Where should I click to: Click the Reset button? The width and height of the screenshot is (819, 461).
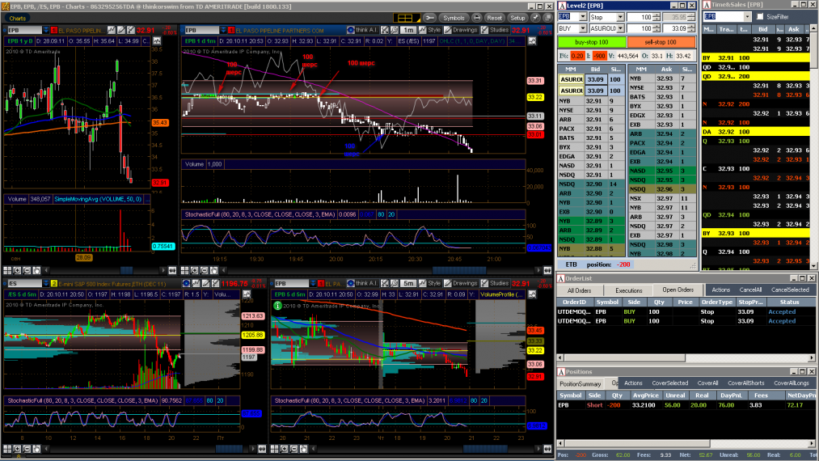coord(494,18)
